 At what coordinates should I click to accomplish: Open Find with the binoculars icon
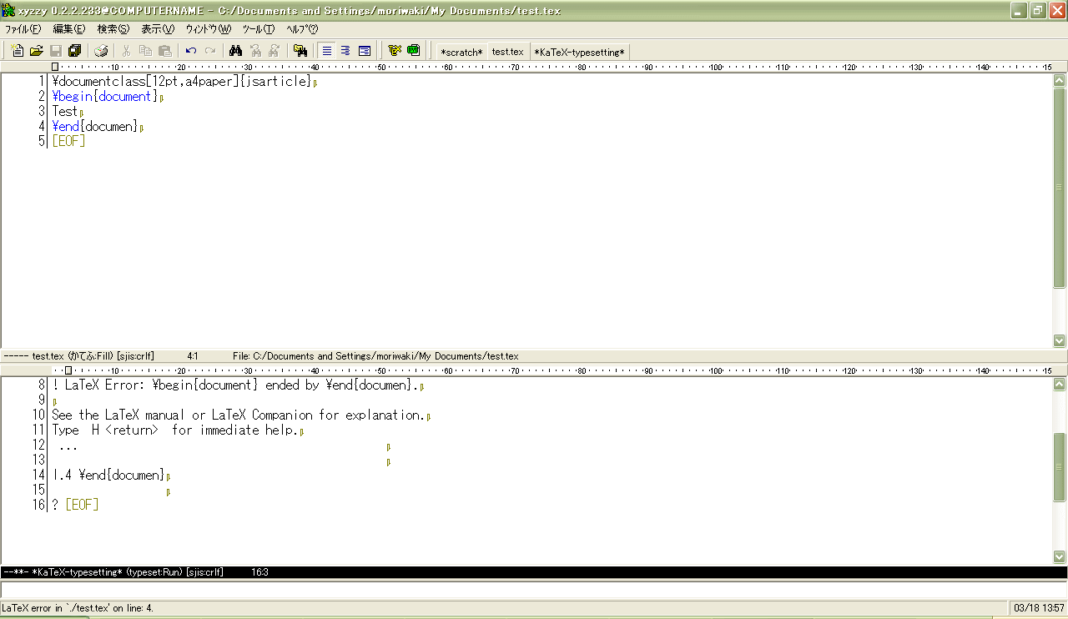(235, 51)
